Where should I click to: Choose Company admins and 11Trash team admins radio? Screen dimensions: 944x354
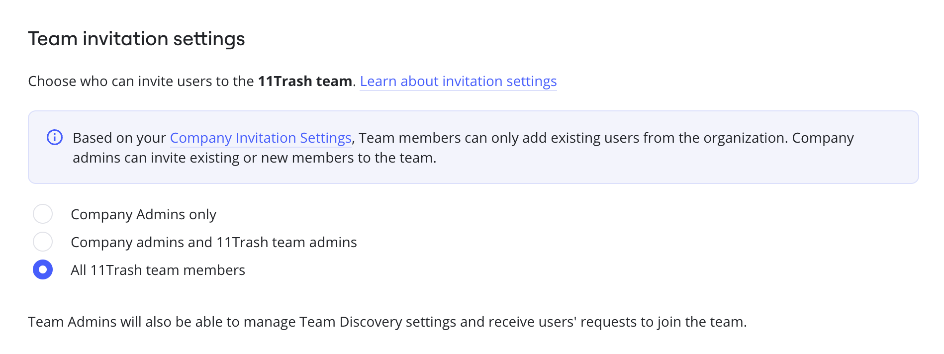pos(43,242)
